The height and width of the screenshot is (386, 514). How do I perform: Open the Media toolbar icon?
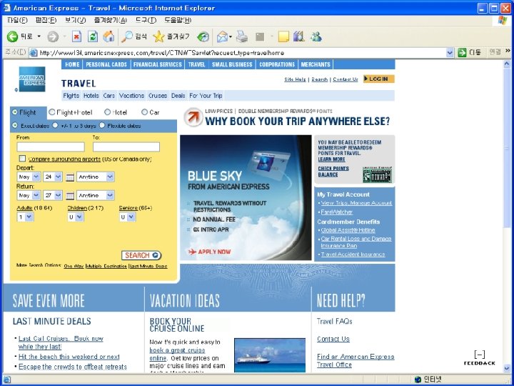(x=203, y=36)
